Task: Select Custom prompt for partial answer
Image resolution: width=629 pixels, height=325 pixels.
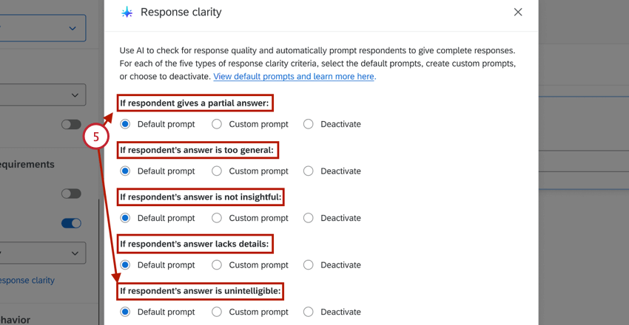Action: 217,124
